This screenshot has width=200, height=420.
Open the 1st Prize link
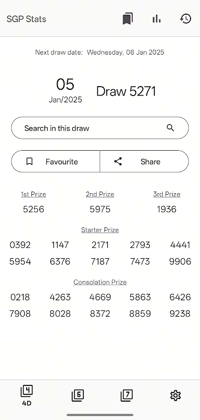(x=34, y=194)
